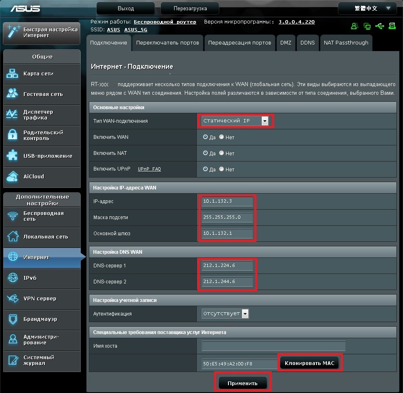Click the Применить button
Image resolution: width=403 pixels, height=393 pixels.
point(242,383)
